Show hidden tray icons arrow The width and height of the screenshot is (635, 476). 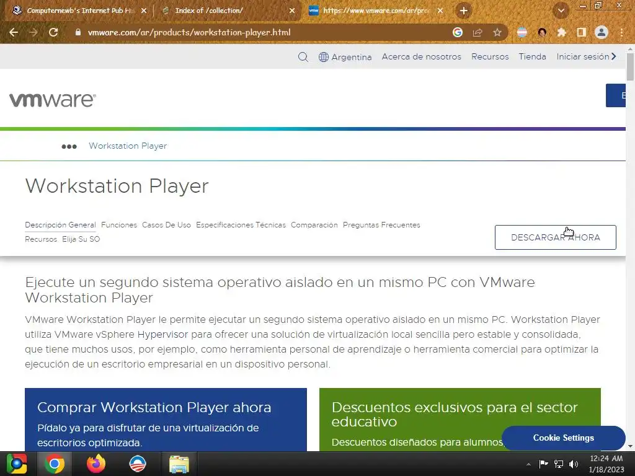(x=528, y=464)
